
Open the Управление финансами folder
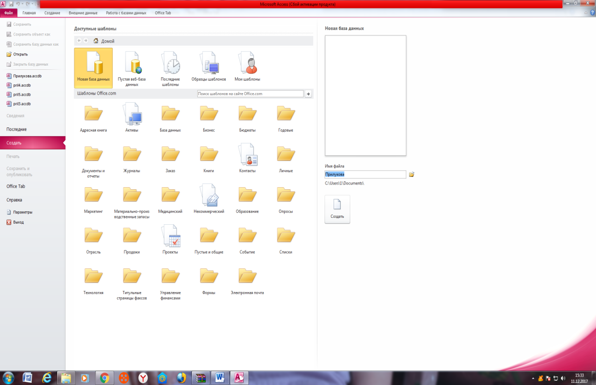(170, 284)
